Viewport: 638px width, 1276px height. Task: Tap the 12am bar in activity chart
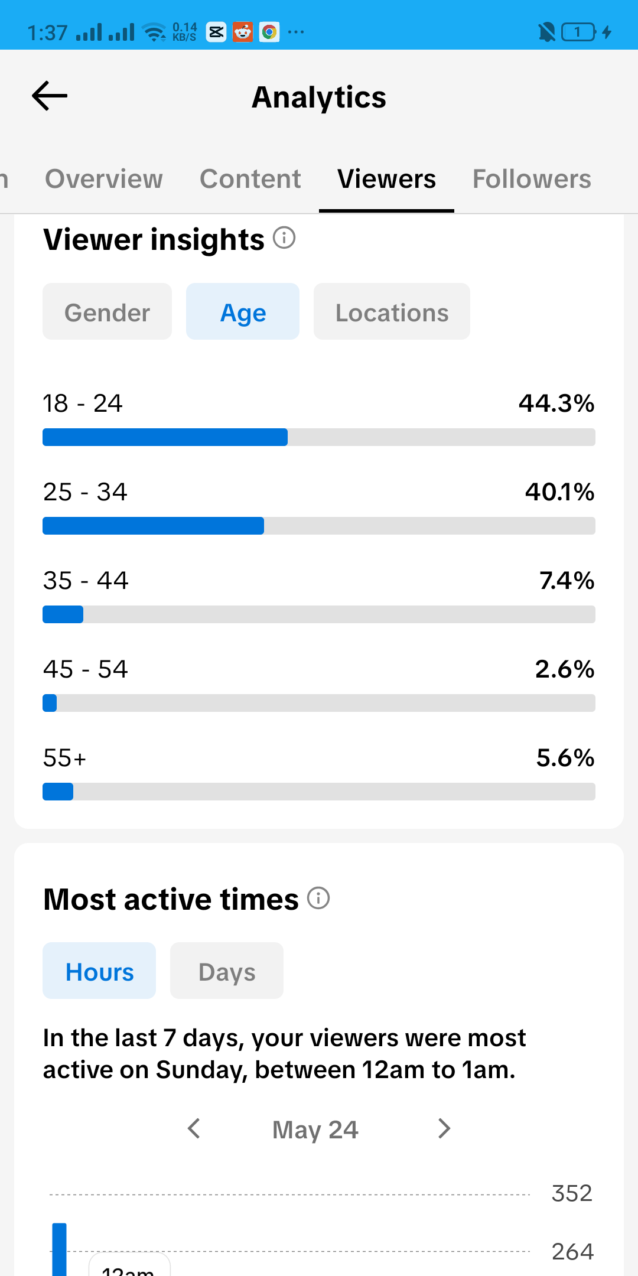click(59, 1249)
